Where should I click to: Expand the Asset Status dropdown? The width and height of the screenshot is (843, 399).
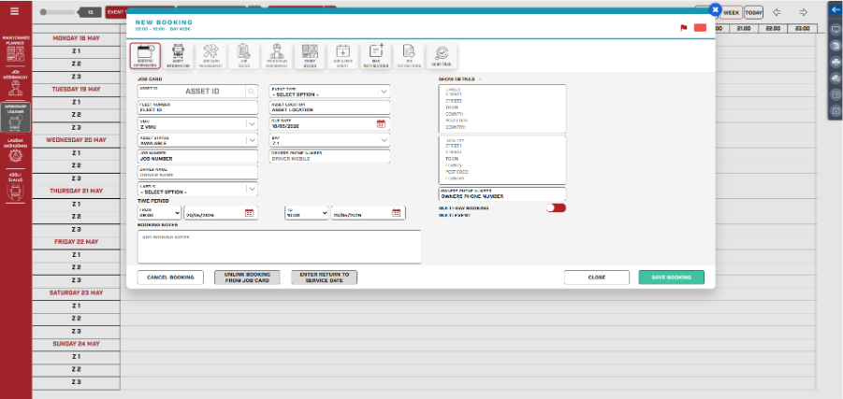[x=252, y=140]
